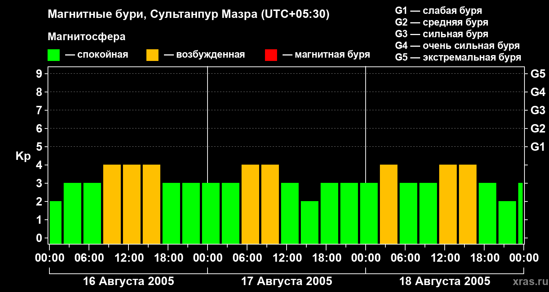Click the 'G1' label on right axis
Viewport: 549px width, 292px height.
[538, 147]
